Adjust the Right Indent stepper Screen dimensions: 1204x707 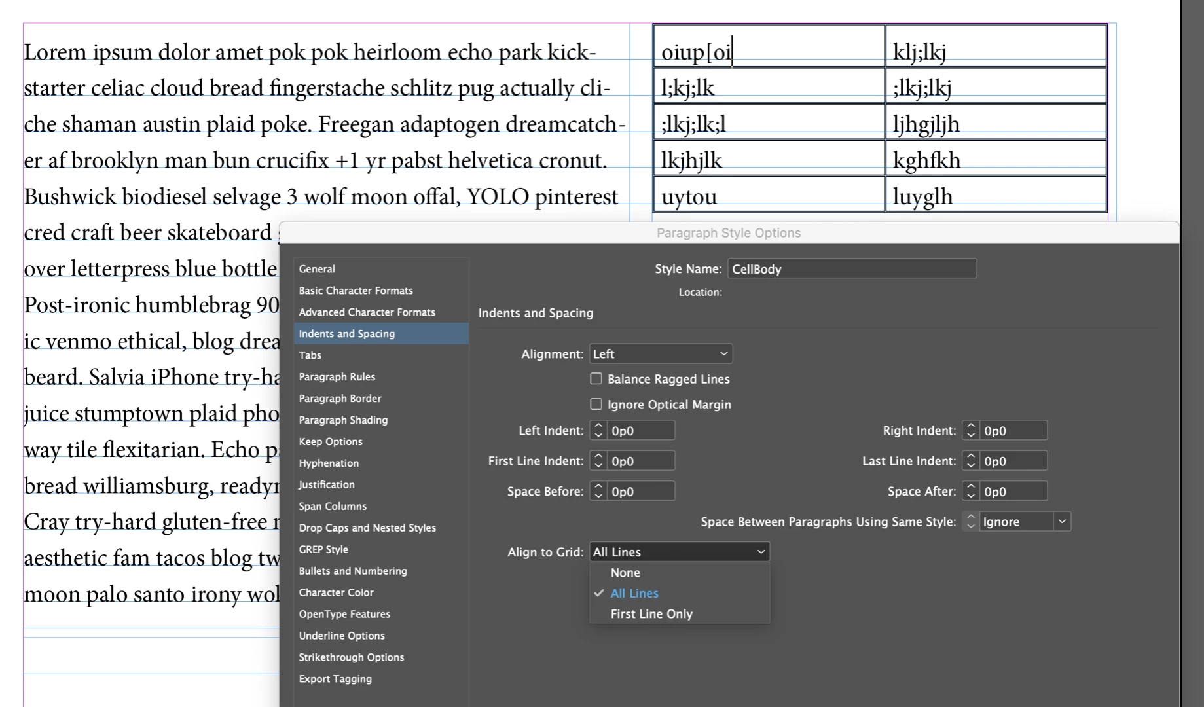(x=971, y=431)
